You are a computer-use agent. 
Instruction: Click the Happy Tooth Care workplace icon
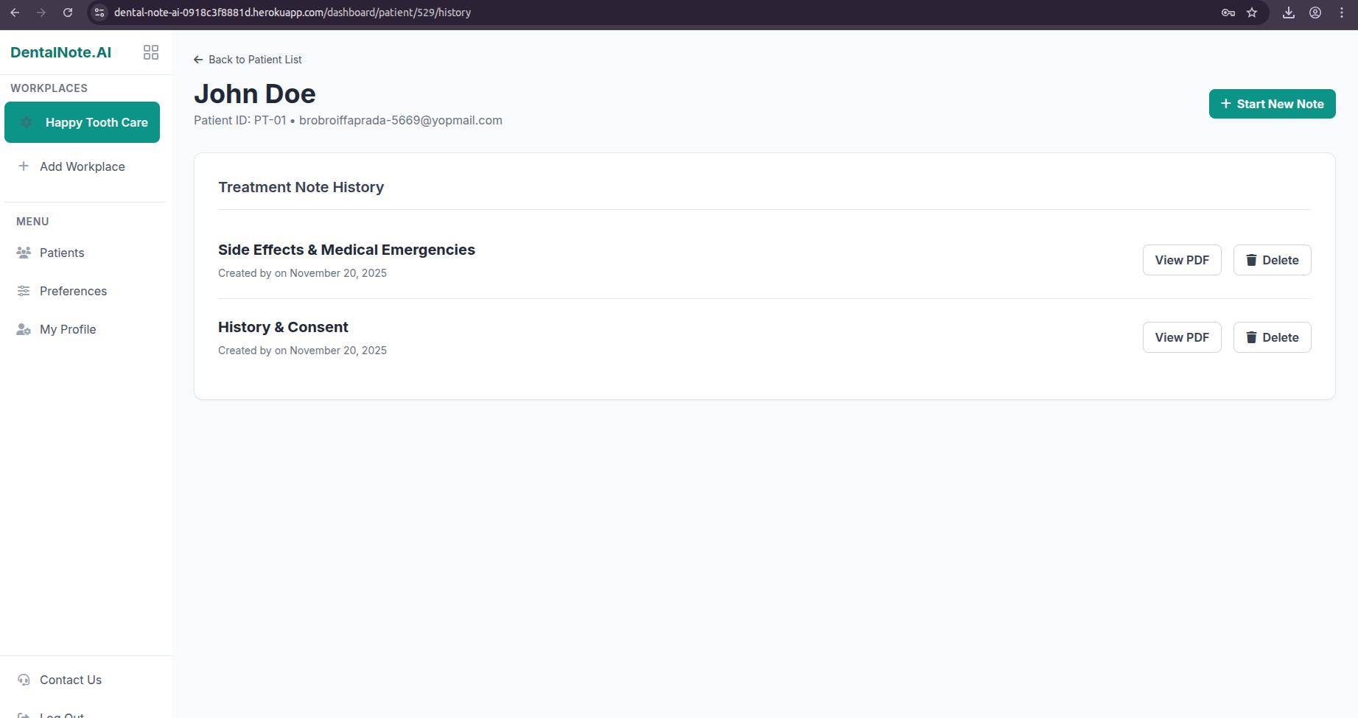[x=27, y=122]
